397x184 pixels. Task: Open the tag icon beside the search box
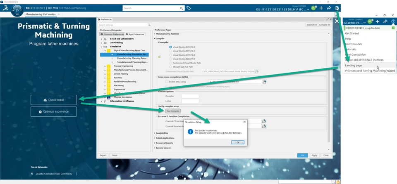pos(189,8)
